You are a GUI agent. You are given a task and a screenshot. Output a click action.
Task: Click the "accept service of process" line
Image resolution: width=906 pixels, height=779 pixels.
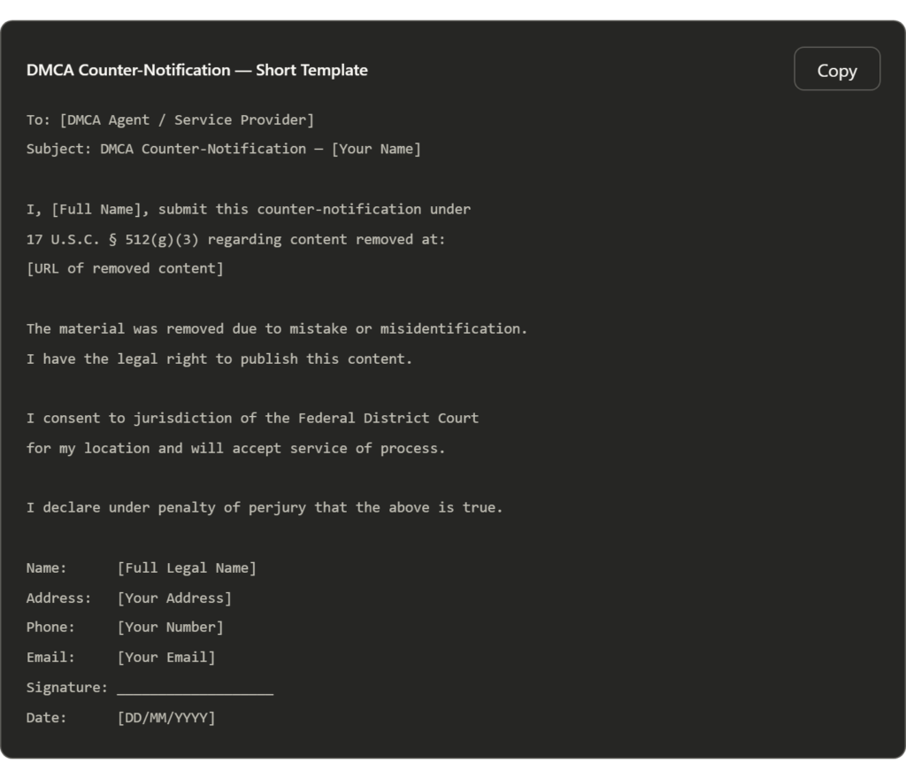point(235,448)
